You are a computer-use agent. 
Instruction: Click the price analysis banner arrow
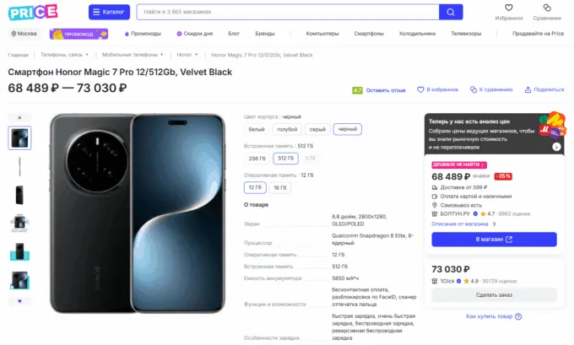tap(556, 147)
